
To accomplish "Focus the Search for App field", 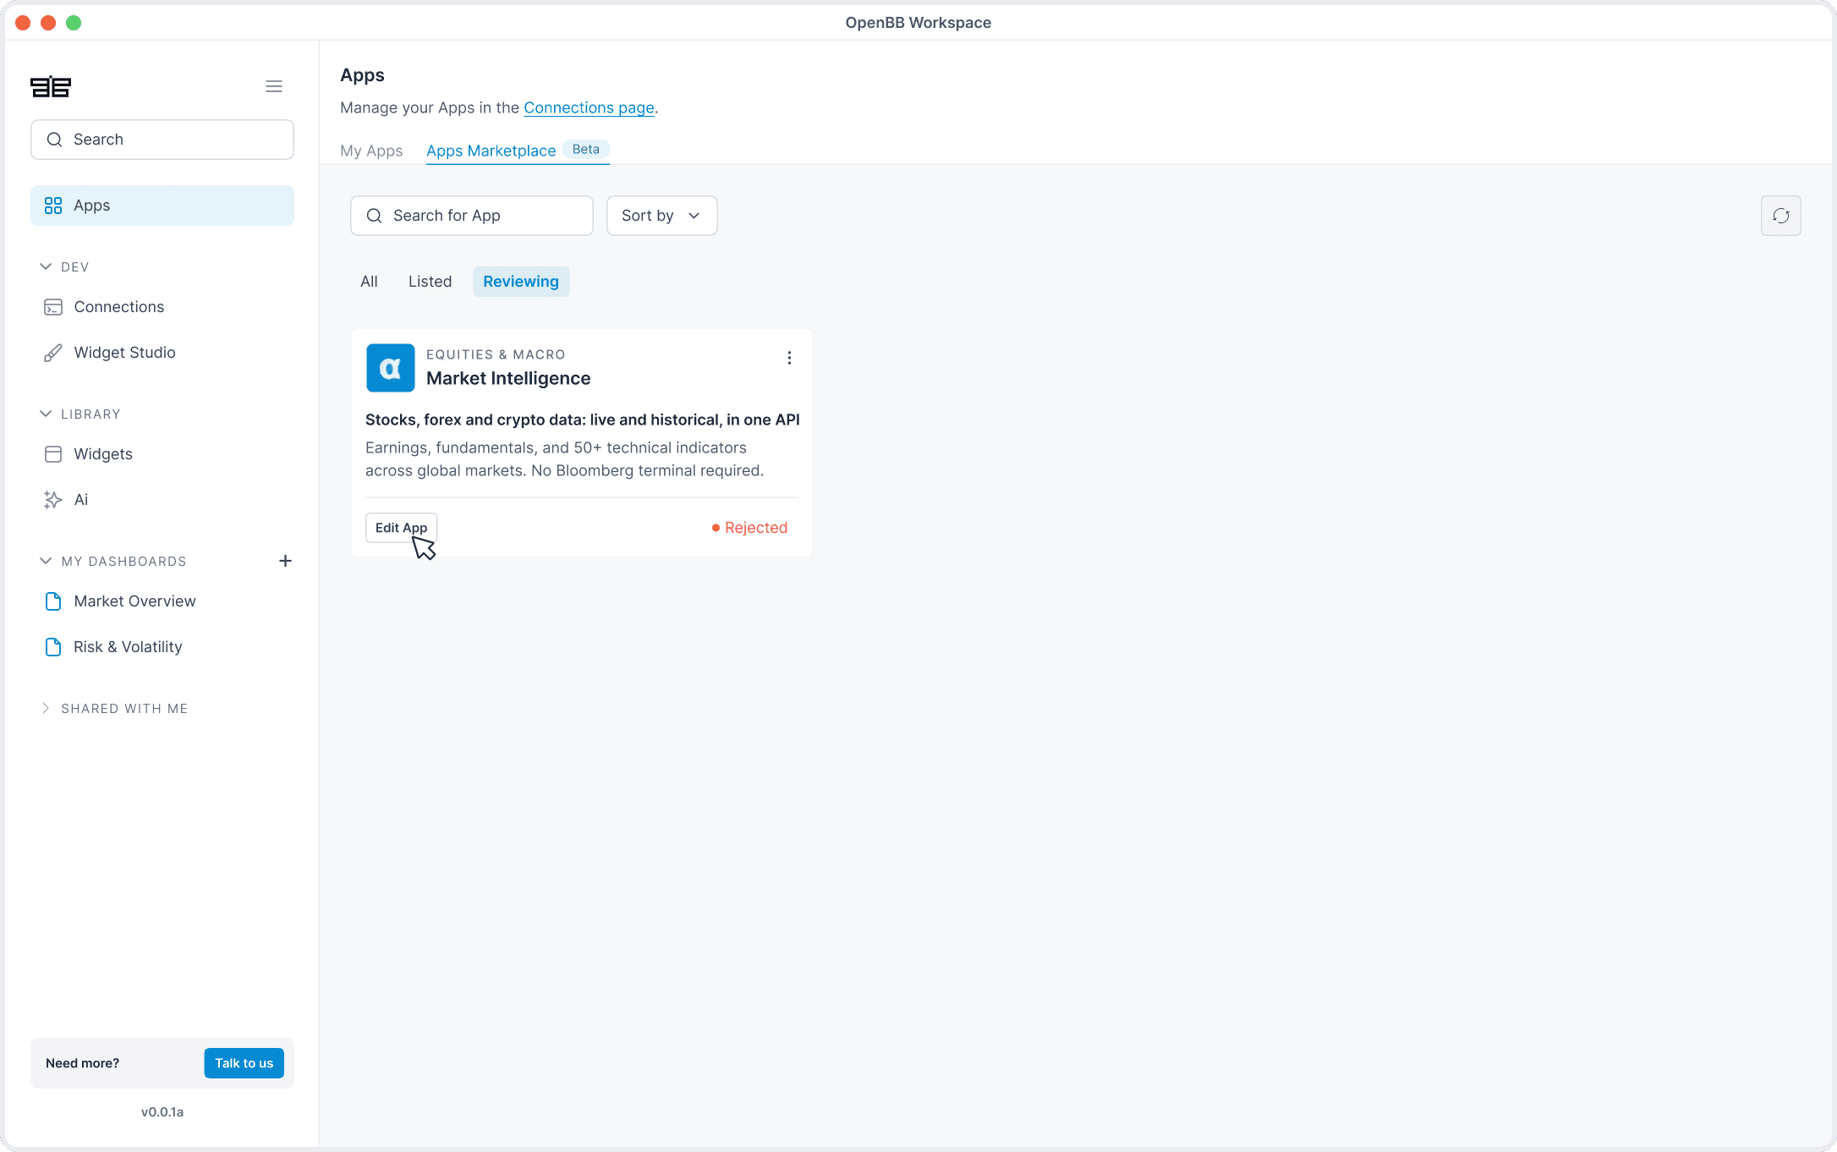I will (x=472, y=216).
